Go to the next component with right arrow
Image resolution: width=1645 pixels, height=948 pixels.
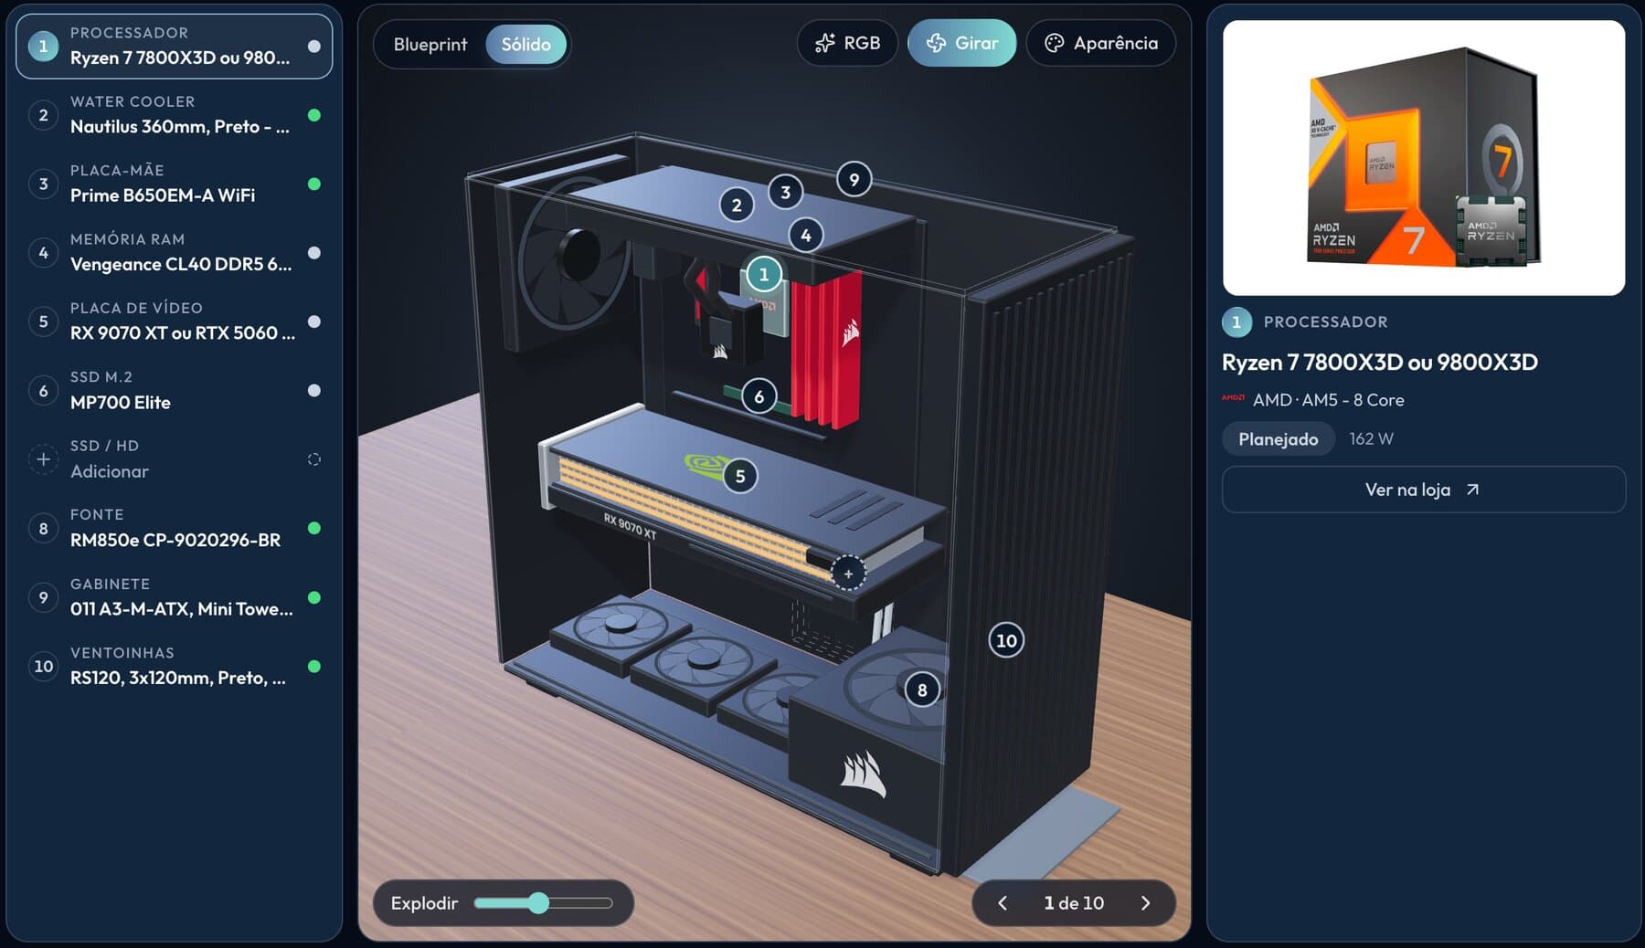1145,903
